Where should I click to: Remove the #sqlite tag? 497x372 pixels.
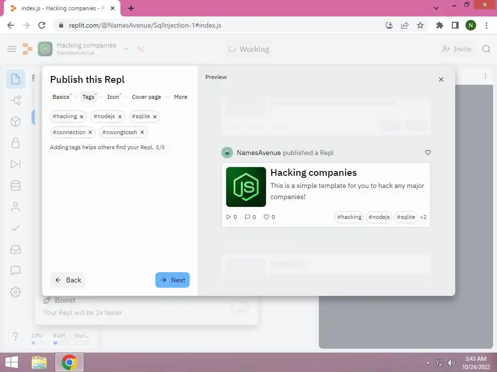point(155,117)
